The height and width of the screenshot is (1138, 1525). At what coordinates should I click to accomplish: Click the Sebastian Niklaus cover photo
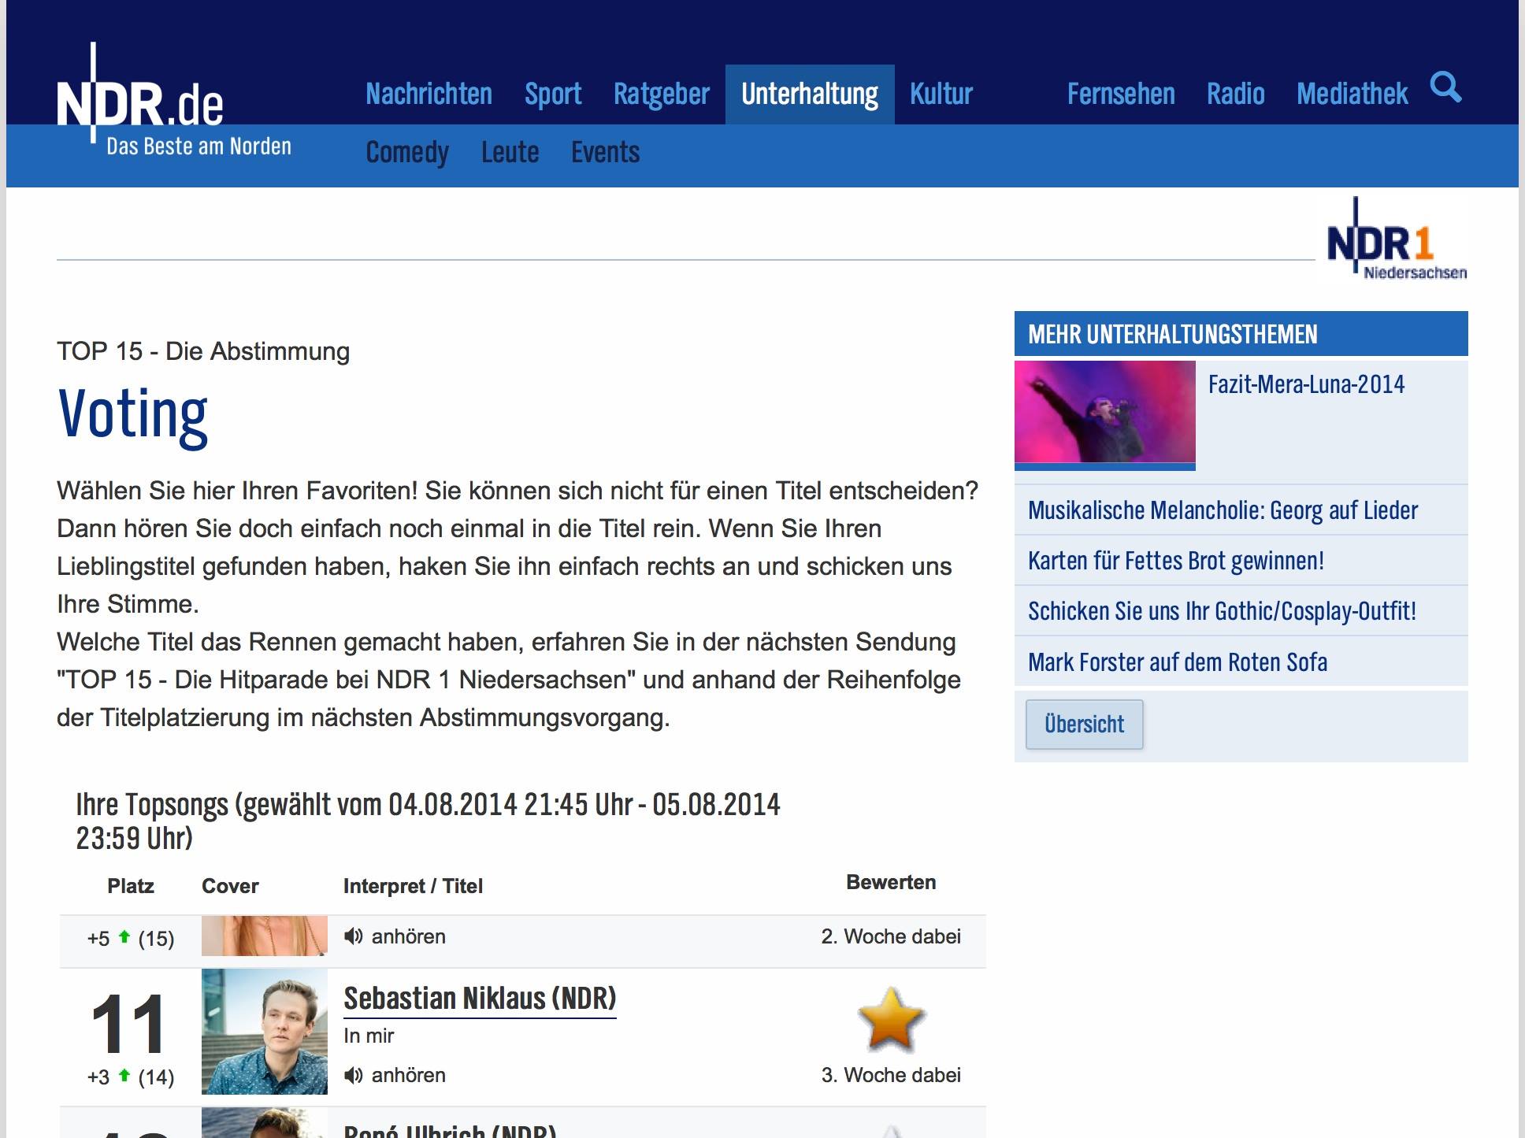pos(265,1032)
